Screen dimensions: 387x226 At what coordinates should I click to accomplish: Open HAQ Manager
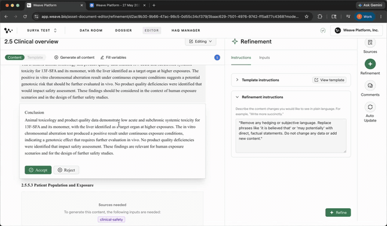tap(185, 31)
